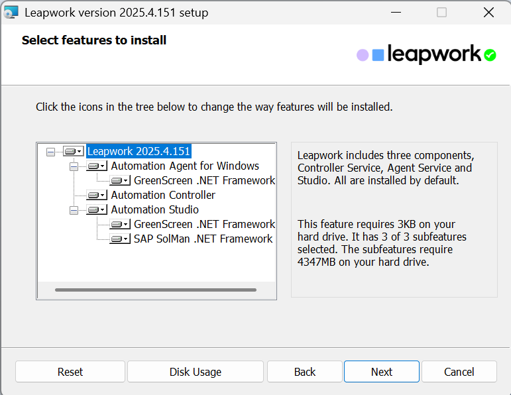Image resolution: width=511 pixels, height=395 pixels.
Task: Open the Disk Usage dialog
Action: pos(196,372)
